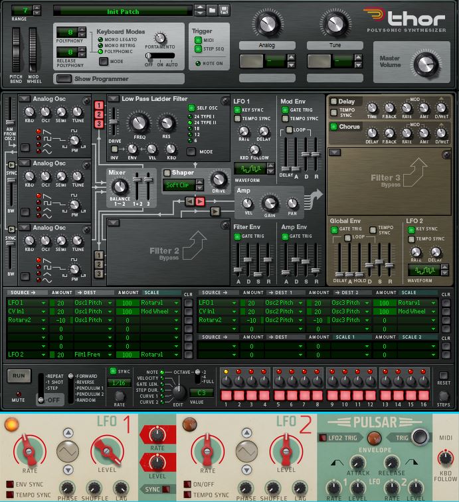Expand the Filter 3 slot selector arrow
Viewport: 459px width, 502px height.
[x=335, y=152]
